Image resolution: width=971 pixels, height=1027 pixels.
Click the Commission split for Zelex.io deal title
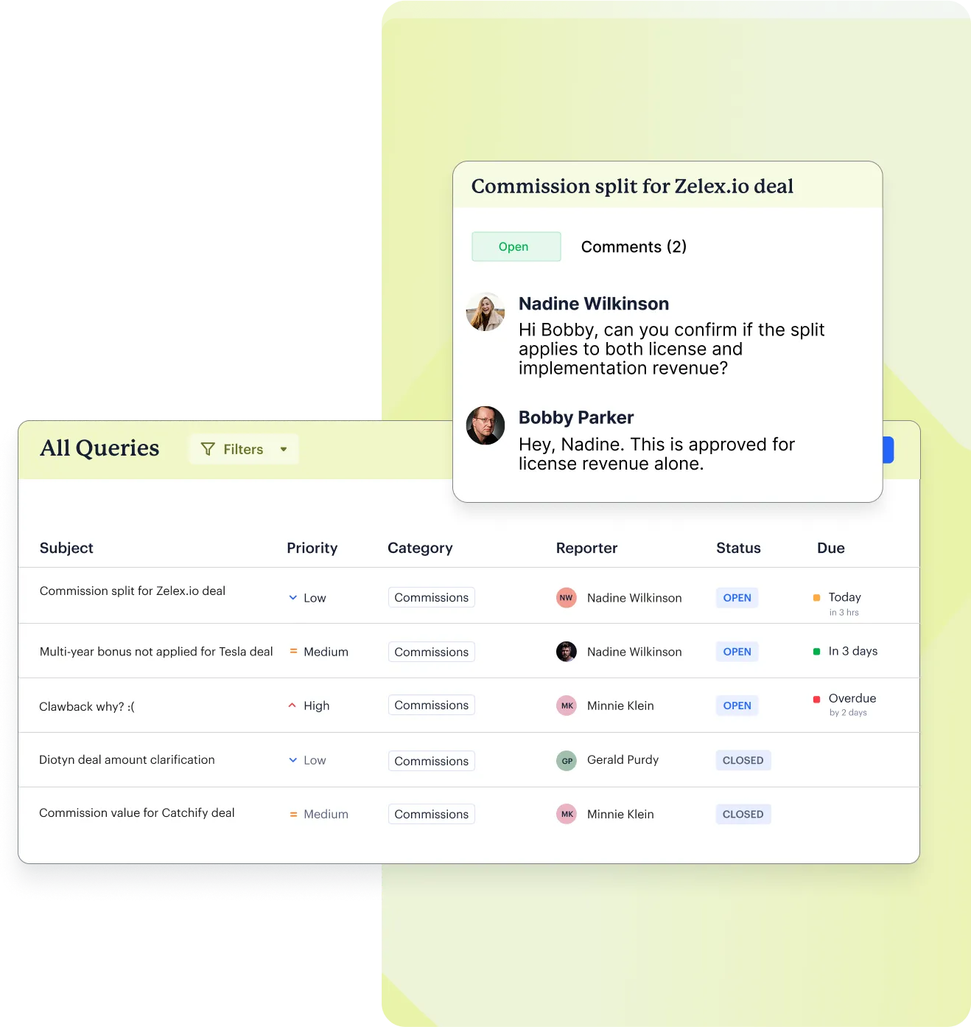click(x=632, y=186)
